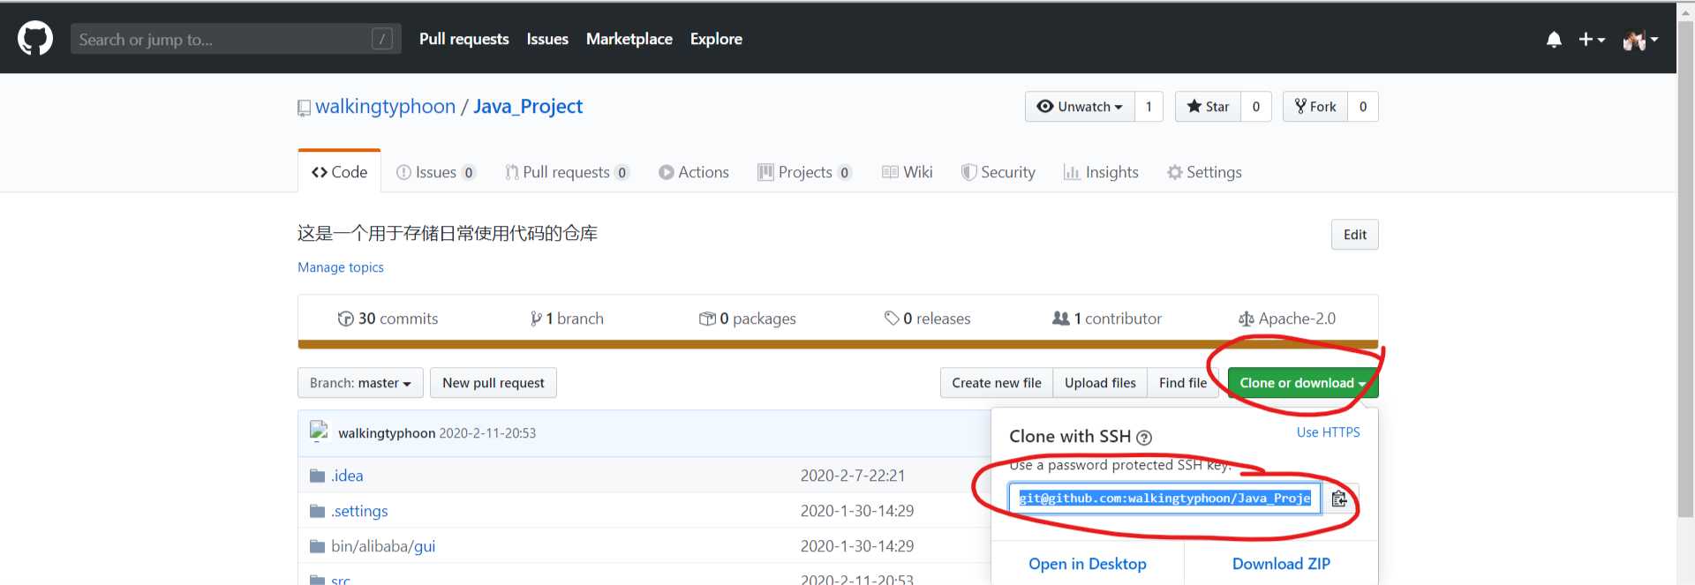
Task: View the 1 contributor link
Action: 1107,319
